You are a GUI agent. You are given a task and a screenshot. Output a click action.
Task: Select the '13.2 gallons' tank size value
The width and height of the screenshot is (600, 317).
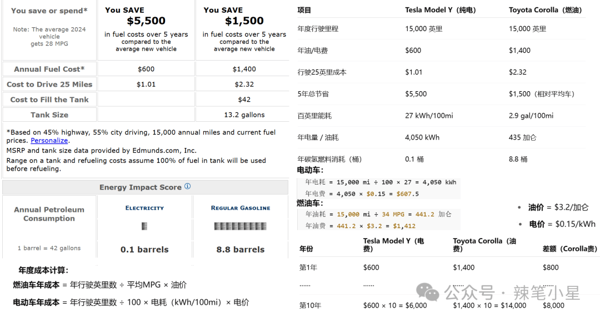click(x=244, y=115)
